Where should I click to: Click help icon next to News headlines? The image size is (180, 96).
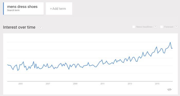point(155,27)
